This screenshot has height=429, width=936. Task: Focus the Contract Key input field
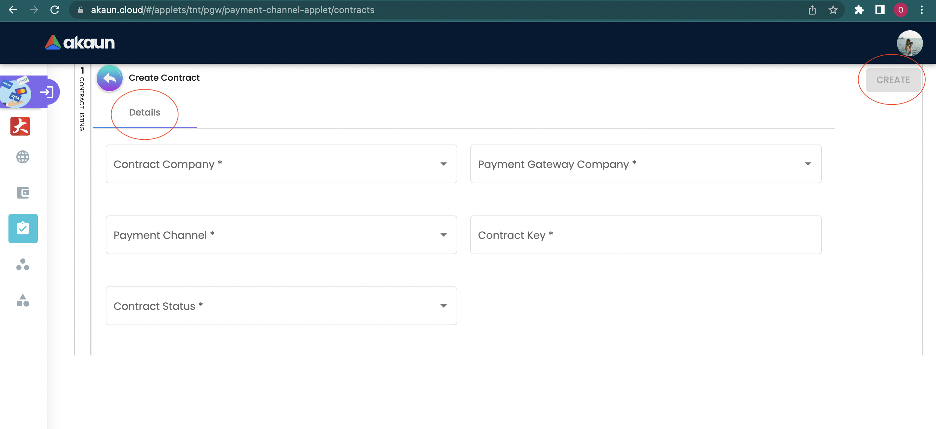(645, 235)
